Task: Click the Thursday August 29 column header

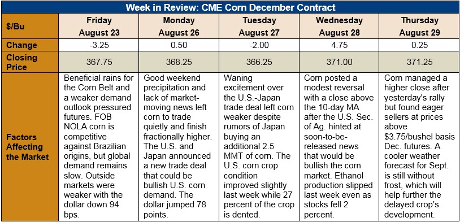Action: [x=419, y=27]
